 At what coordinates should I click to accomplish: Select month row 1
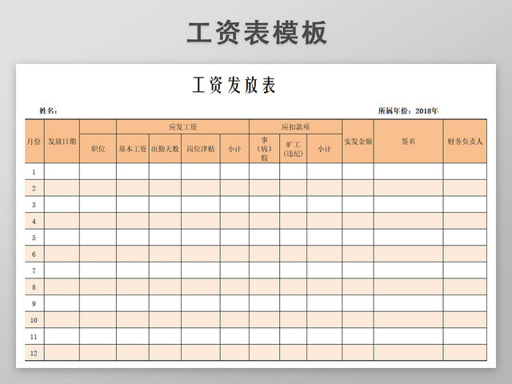click(256, 171)
